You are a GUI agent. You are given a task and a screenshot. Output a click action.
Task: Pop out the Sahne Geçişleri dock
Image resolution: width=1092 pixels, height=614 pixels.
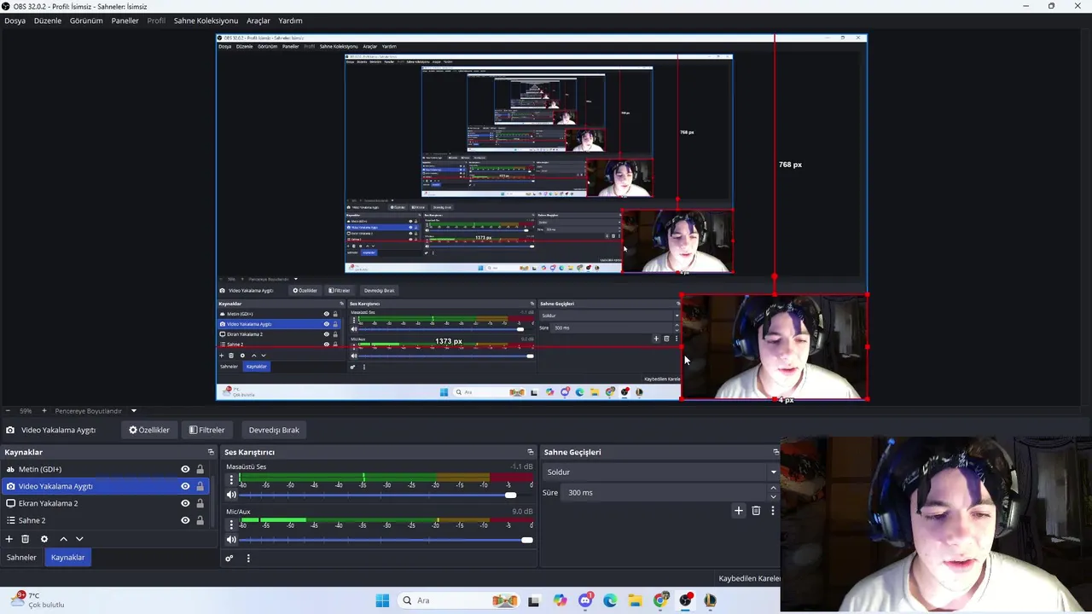pos(775,452)
